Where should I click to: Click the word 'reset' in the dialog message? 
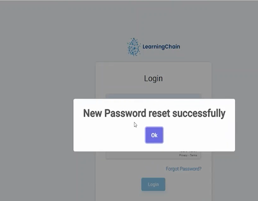click(x=159, y=113)
